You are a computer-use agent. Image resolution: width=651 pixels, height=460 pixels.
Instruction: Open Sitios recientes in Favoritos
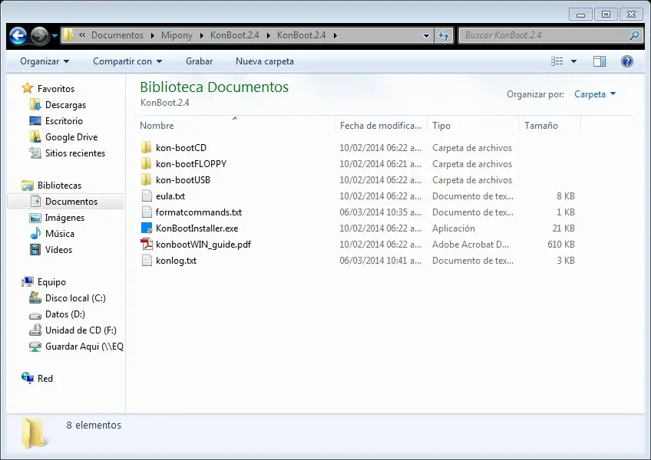point(75,153)
